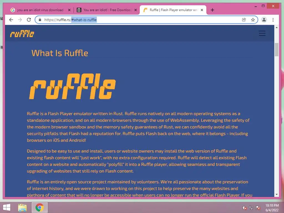The width and height of the screenshot is (284, 213).
Task: Click the page's vertical scrollbar thumb
Action: coord(277,49)
